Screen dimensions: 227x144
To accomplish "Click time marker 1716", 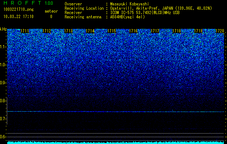I will [x=133, y=31].
